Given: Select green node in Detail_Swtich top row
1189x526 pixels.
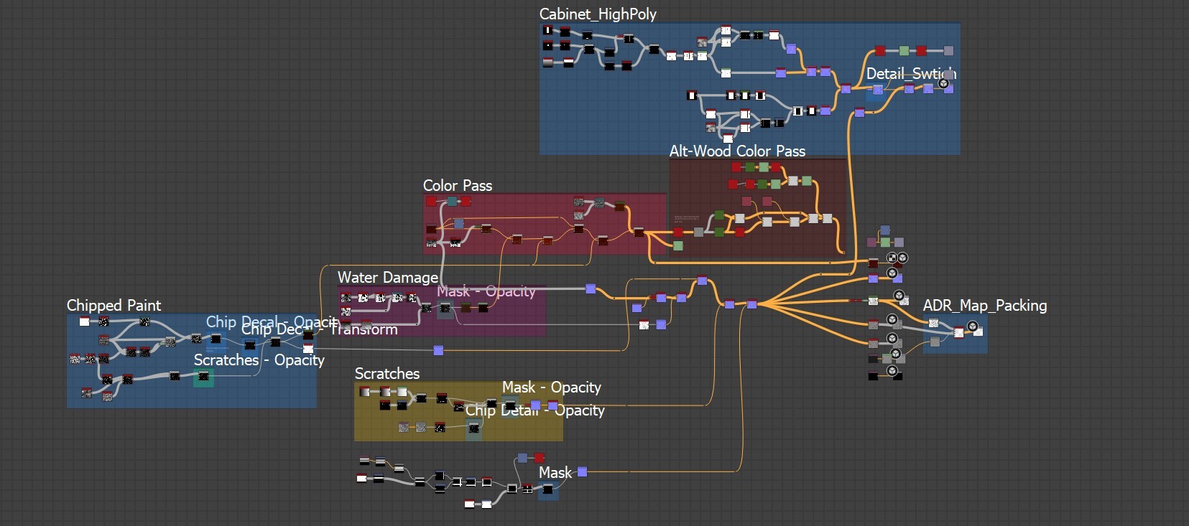Looking at the screenshot, I should pos(905,51).
